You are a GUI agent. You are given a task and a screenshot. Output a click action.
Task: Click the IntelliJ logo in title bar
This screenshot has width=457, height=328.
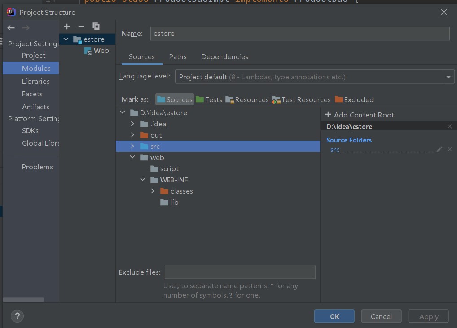pyautogui.click(x=11, y=12)
